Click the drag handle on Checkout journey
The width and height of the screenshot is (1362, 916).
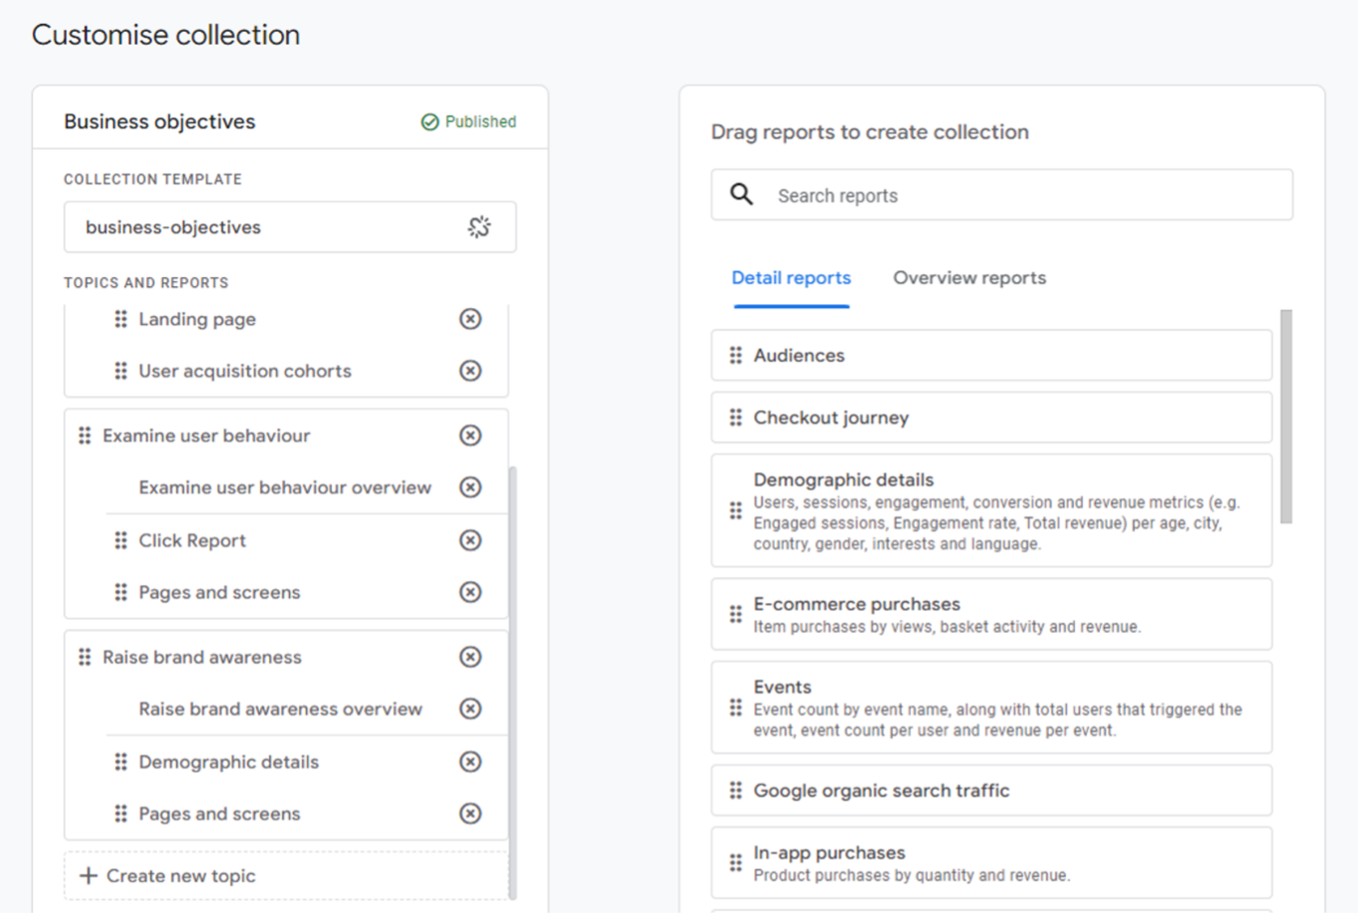point(736,418)
